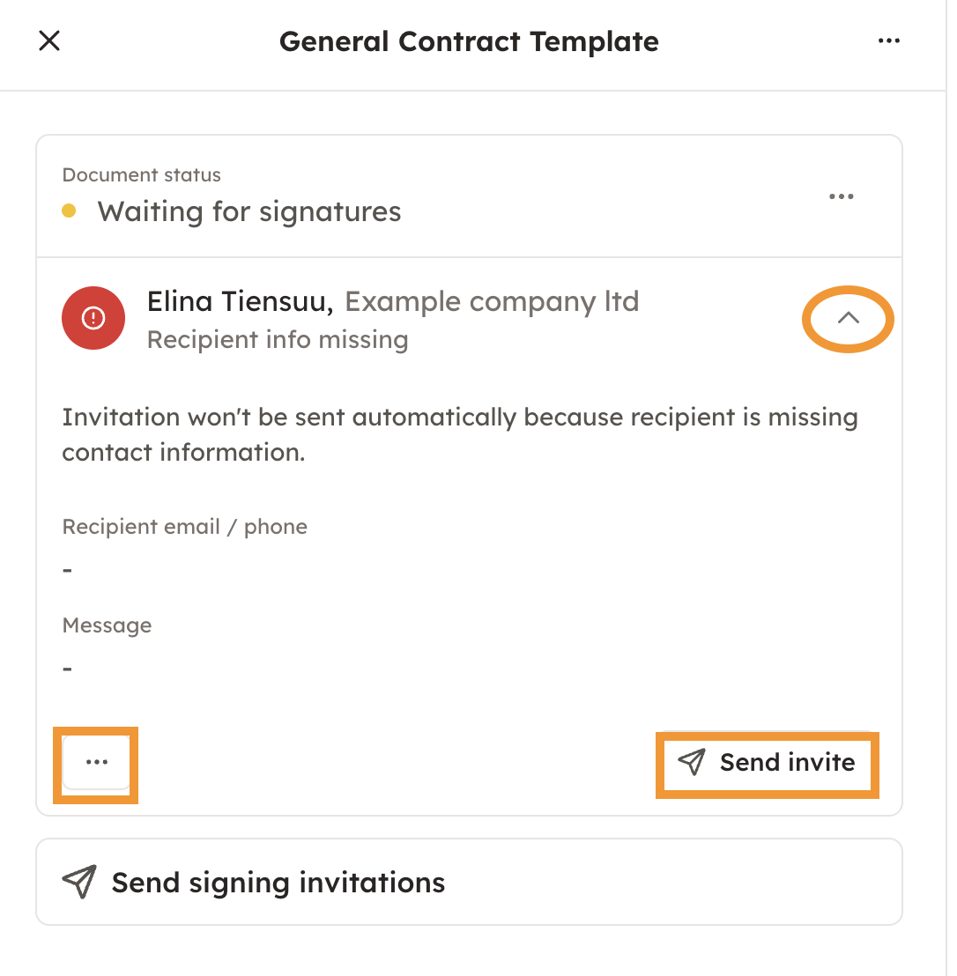Image resolution: width=957 pixels, height=976 pixels.
Task: Click the Document status label
Action: coord(142,174)
